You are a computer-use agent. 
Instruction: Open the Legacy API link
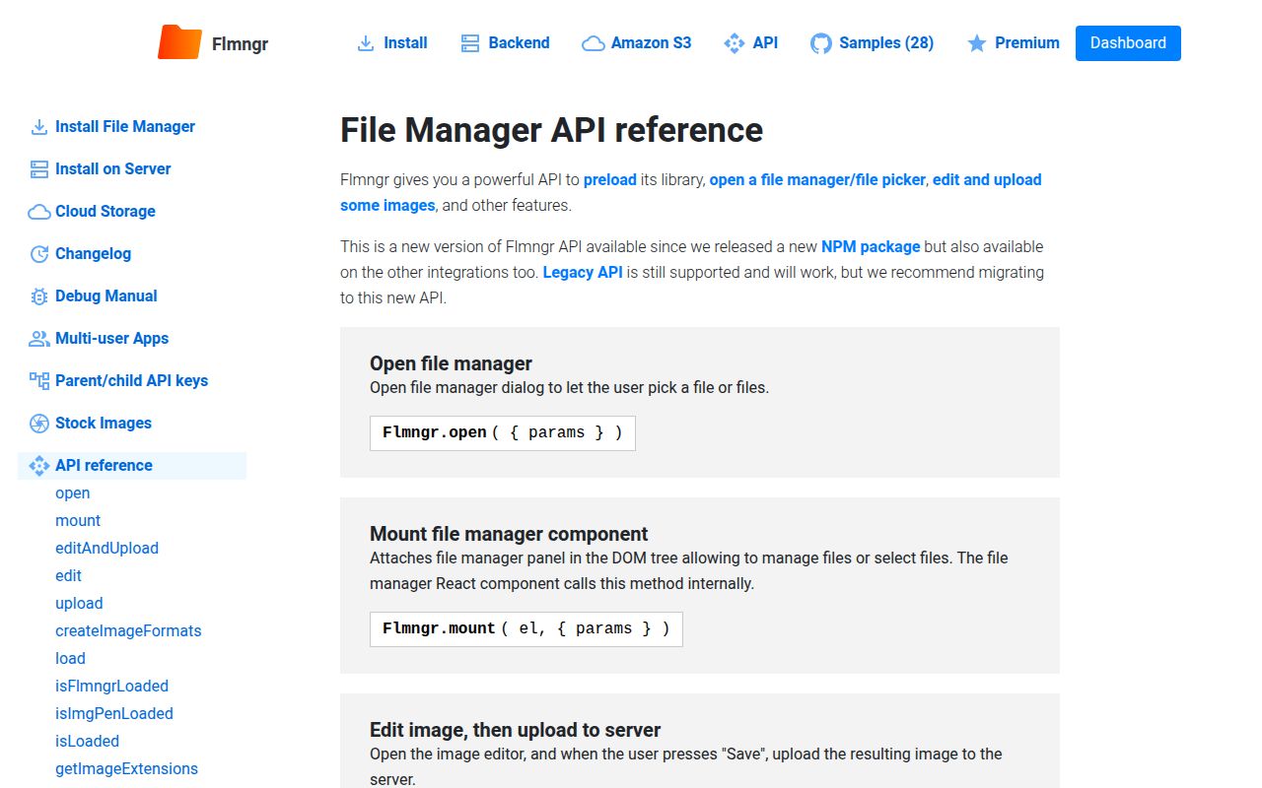(583, 272)
